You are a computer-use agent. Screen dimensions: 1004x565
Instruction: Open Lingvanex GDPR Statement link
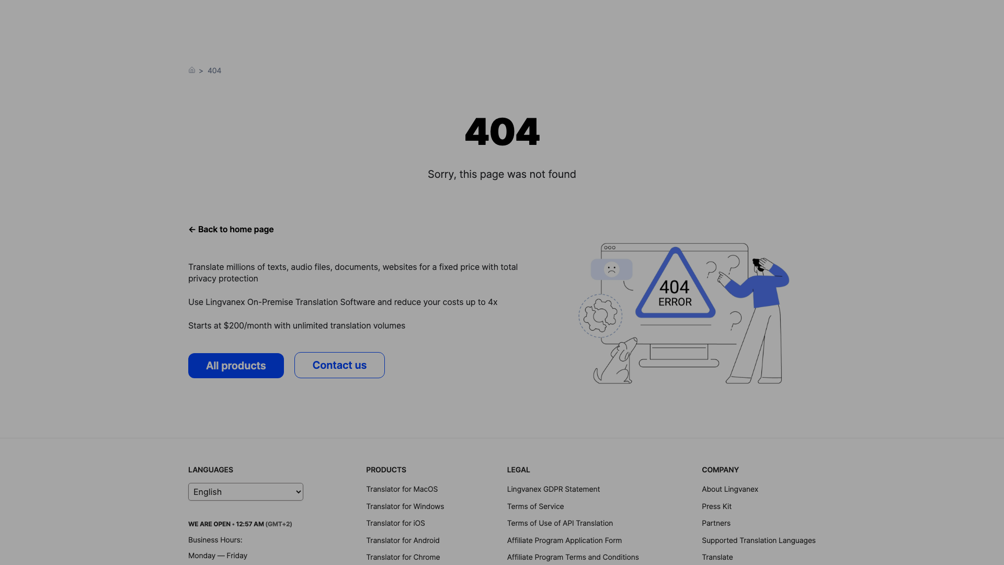tap(553, 489)
